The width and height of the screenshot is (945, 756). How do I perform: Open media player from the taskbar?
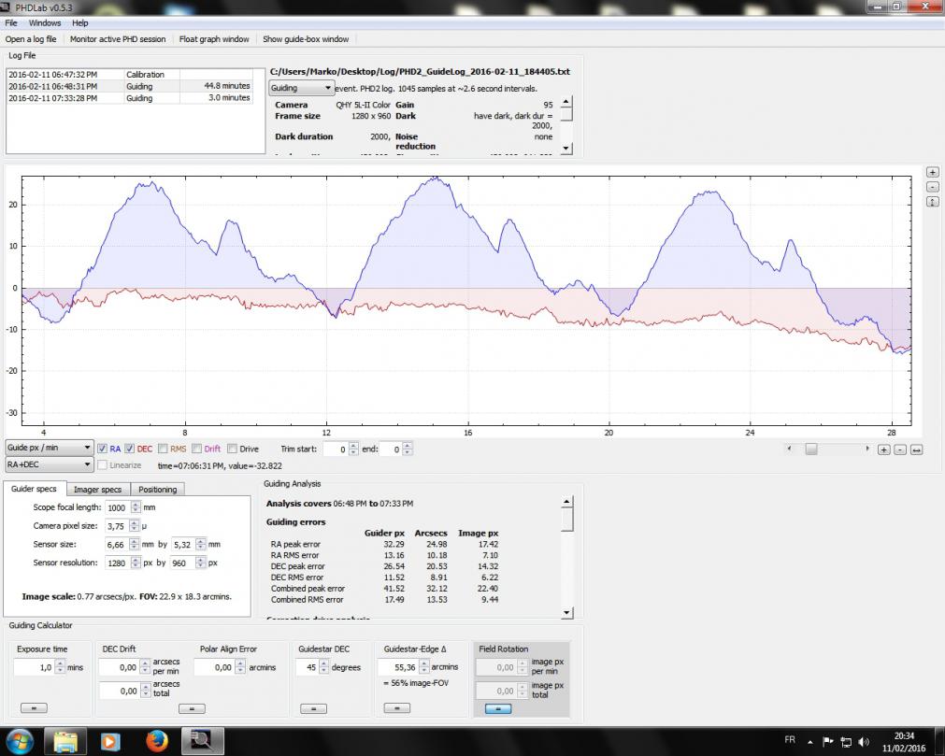coord(110,741)
